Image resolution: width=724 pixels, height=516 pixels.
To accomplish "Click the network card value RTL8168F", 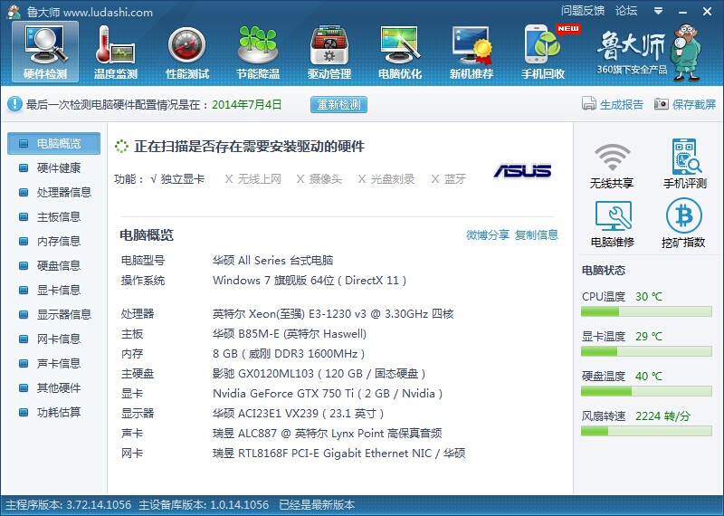I will point(338,454).
